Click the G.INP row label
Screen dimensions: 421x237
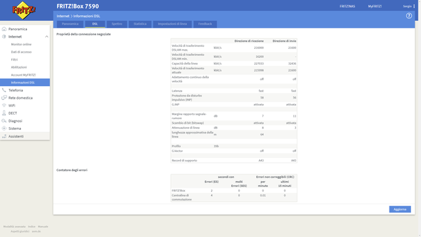coord(176,105)
